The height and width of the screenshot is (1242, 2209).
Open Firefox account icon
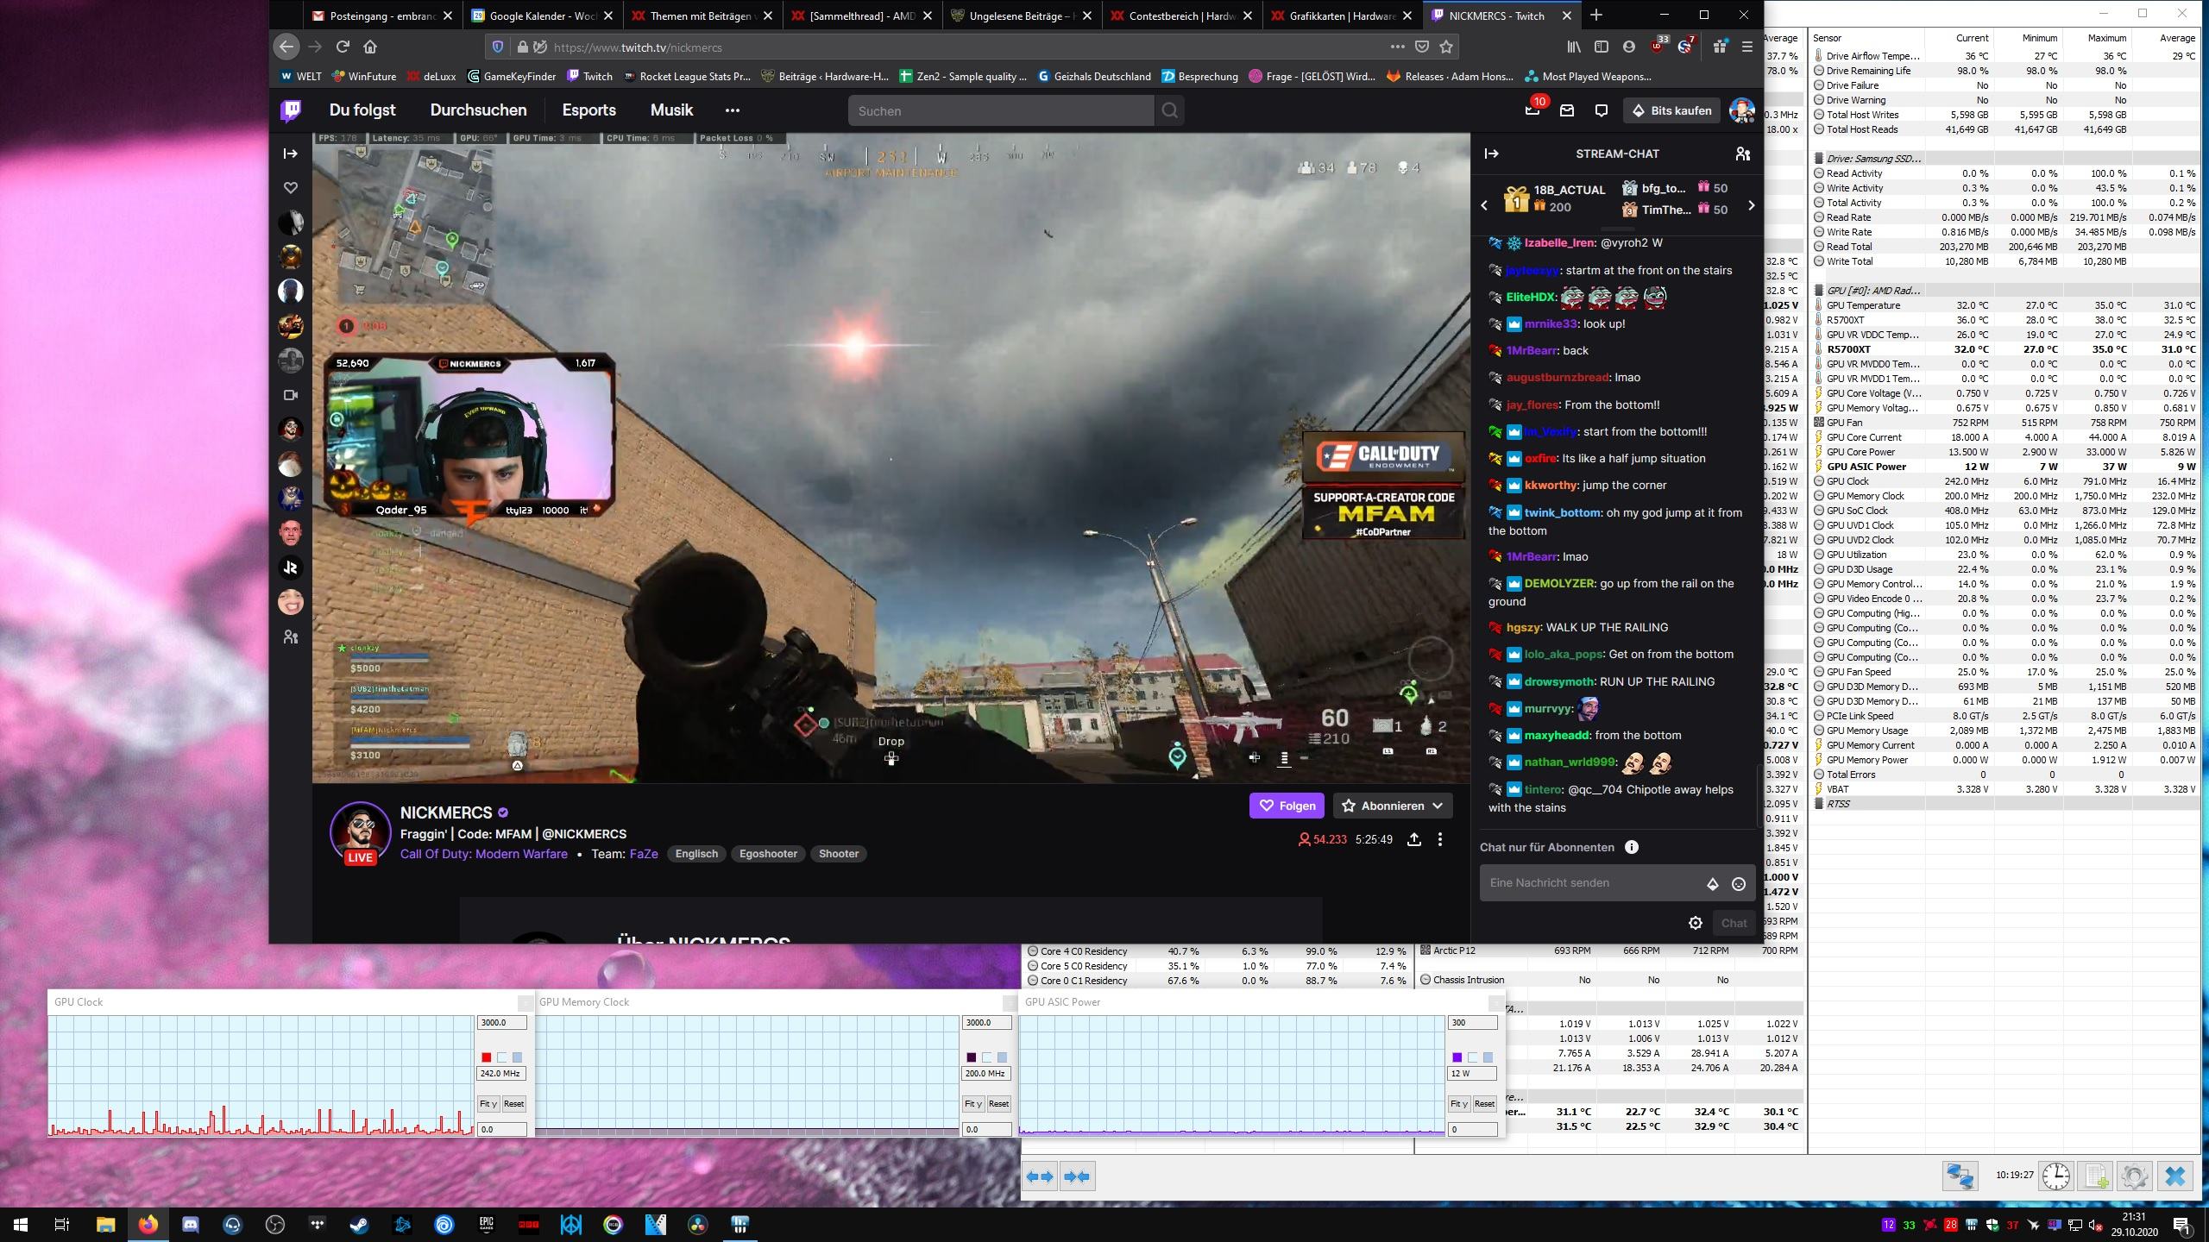[1628, 47]
